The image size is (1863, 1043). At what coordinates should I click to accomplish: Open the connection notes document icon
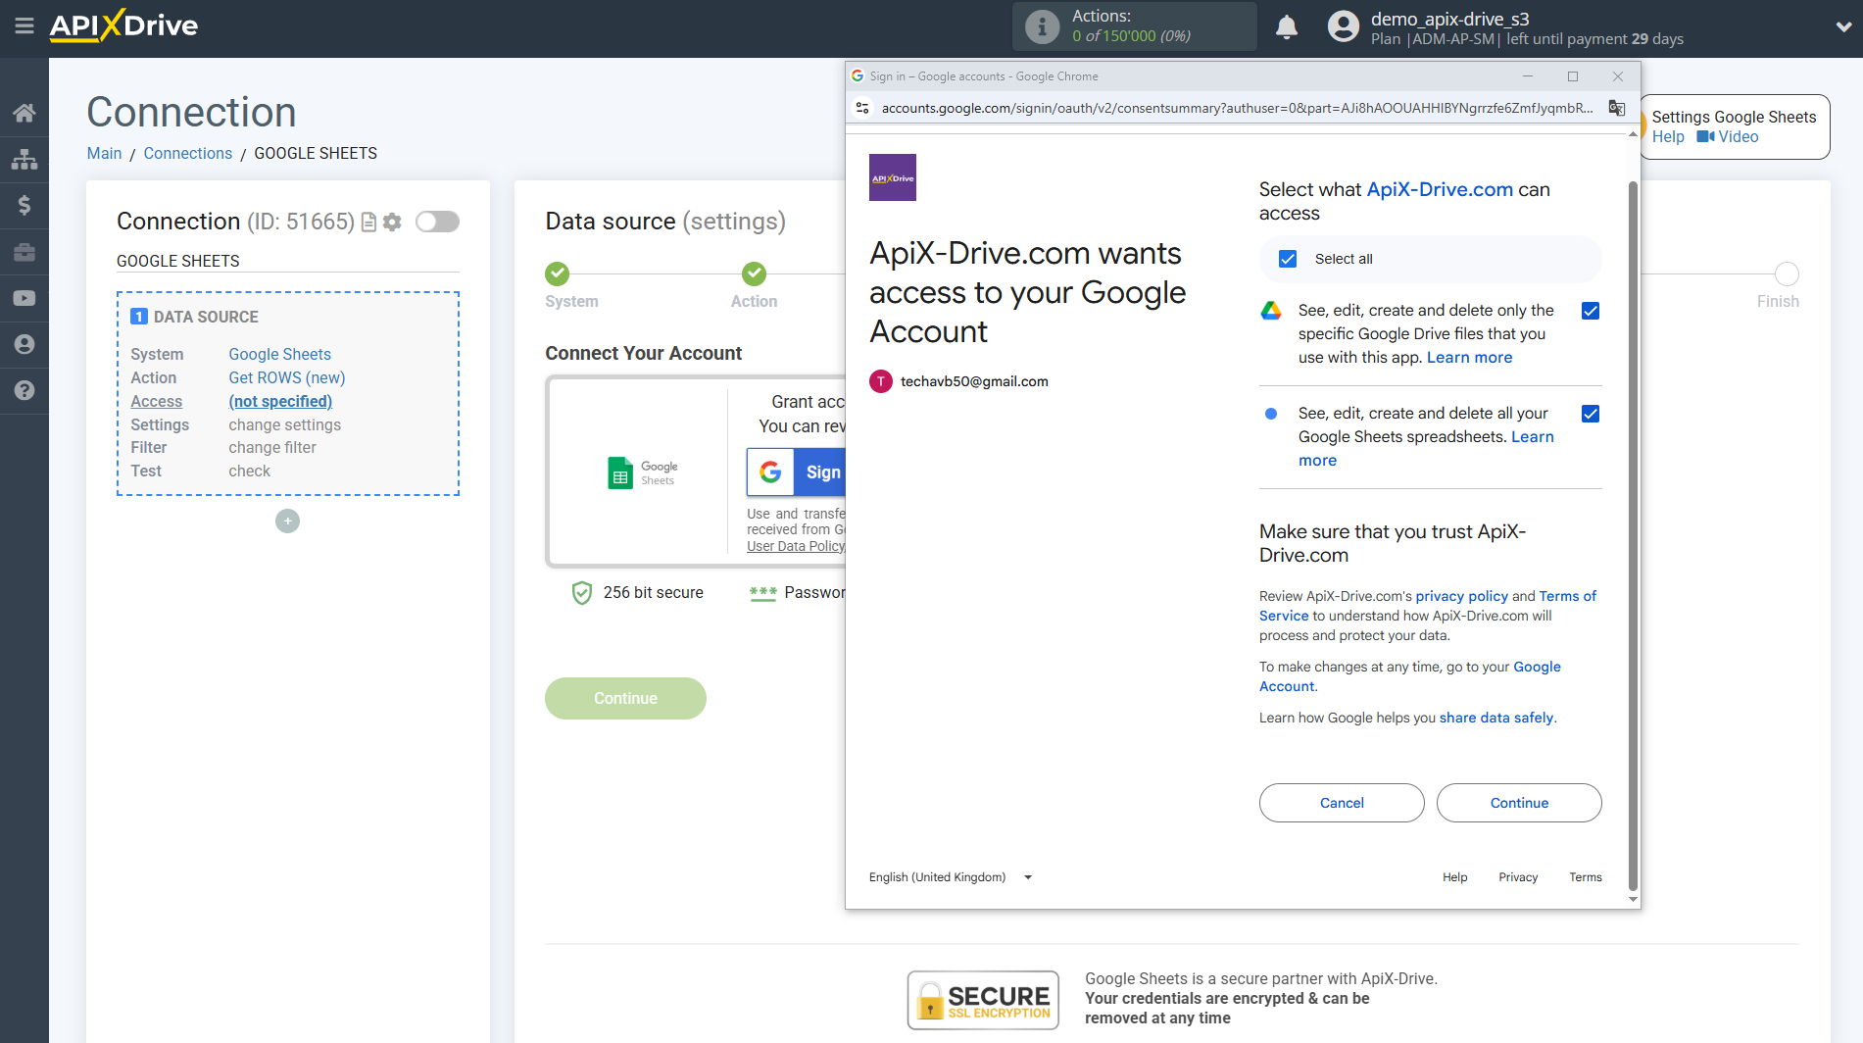(x=368, y=223)
